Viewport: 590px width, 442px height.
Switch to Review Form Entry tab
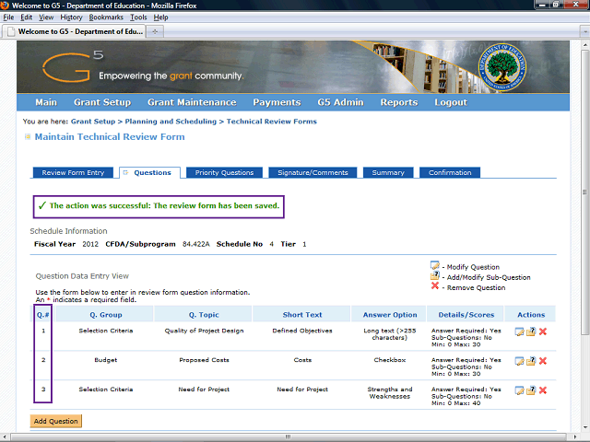[x=73, y=172]
